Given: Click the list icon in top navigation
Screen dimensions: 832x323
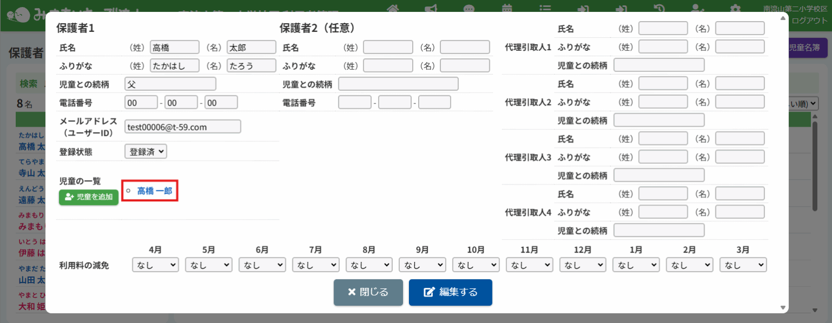Looking at the screenshot, I should click(545, 8).
